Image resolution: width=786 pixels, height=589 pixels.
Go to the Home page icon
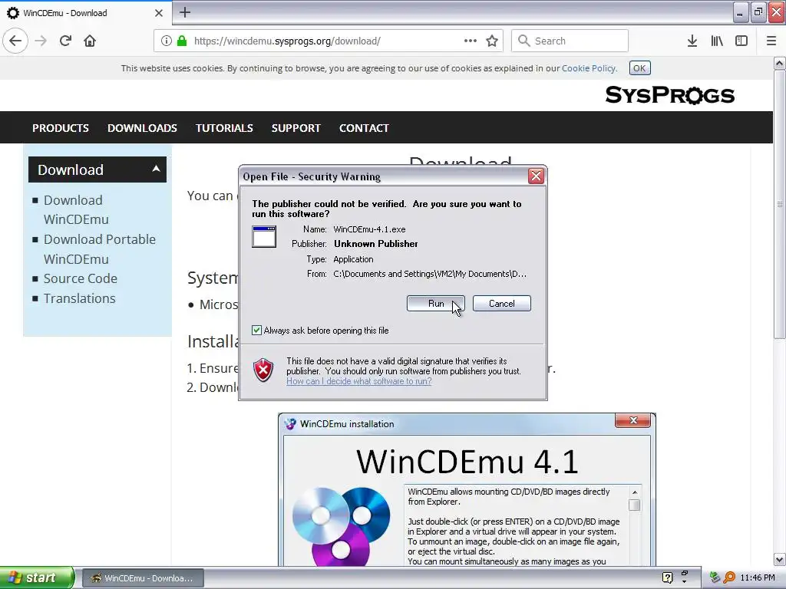point(90,41)
